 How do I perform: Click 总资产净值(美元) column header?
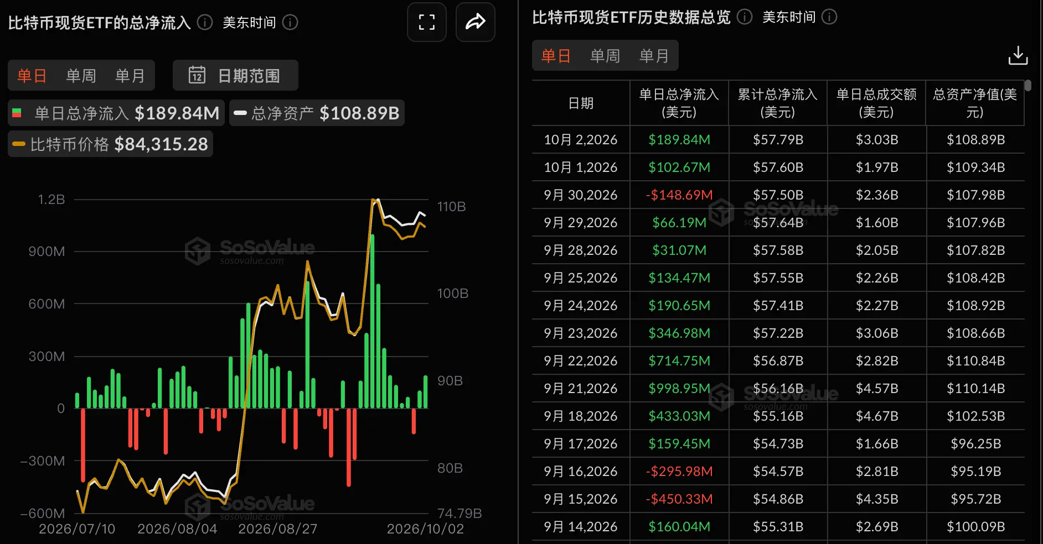coord(975,103)
